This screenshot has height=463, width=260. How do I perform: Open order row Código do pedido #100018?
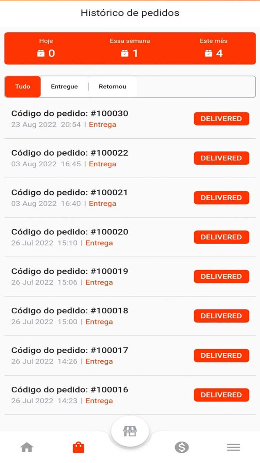click(70, 311)
